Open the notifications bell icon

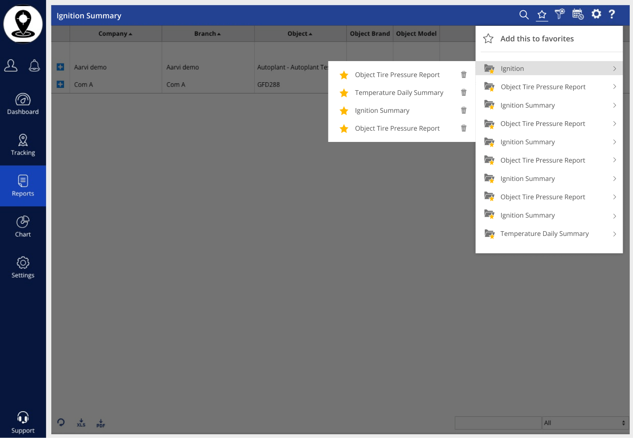click(34, 66)
